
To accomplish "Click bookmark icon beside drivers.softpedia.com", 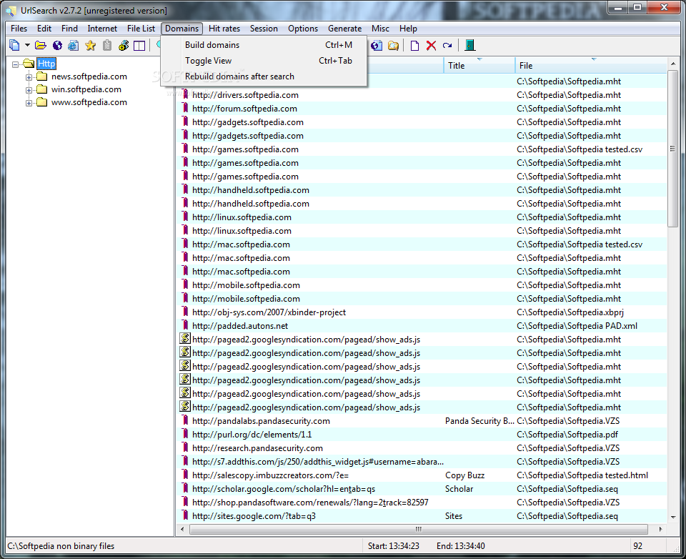I will click(x=185, y=94).
